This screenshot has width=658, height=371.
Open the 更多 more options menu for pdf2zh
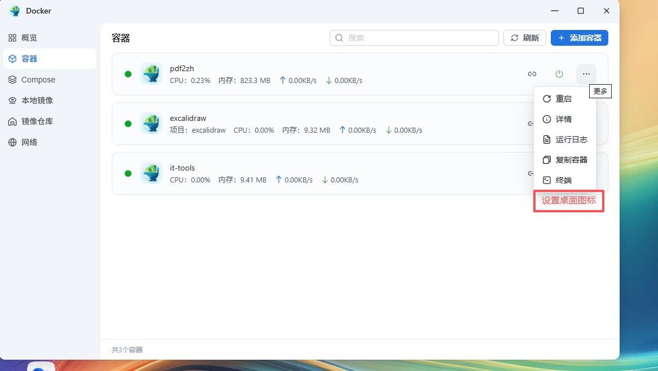586,73
